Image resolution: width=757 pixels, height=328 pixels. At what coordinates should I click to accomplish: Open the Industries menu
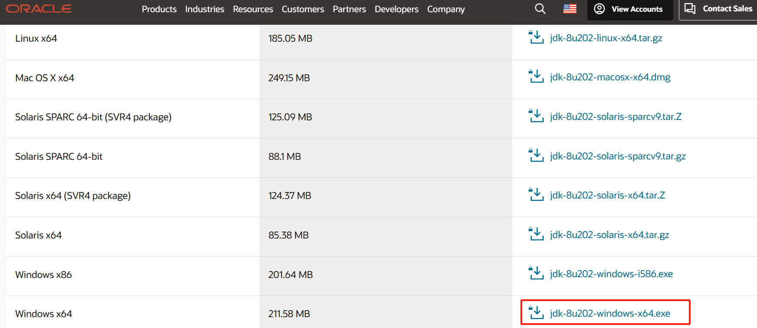(205, 9)
